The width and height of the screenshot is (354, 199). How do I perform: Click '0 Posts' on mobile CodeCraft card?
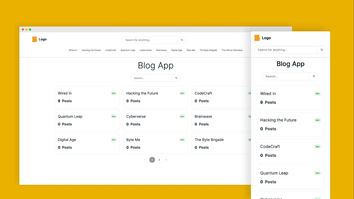(268, 156)
